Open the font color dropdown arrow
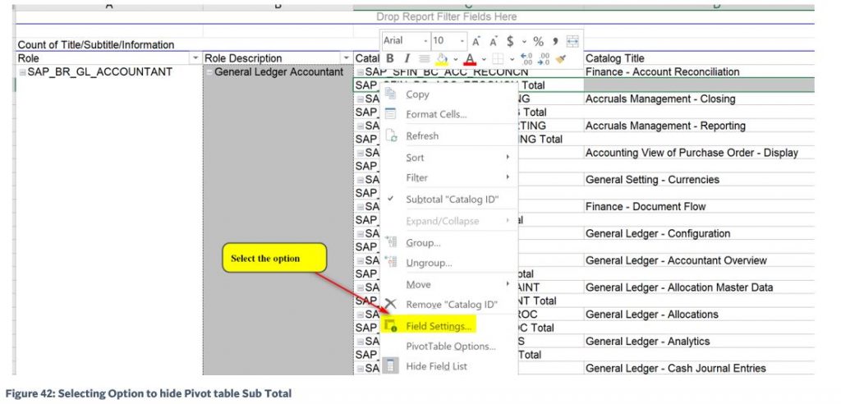This screenshot has width=841, height=404. [x=484, y=59]
